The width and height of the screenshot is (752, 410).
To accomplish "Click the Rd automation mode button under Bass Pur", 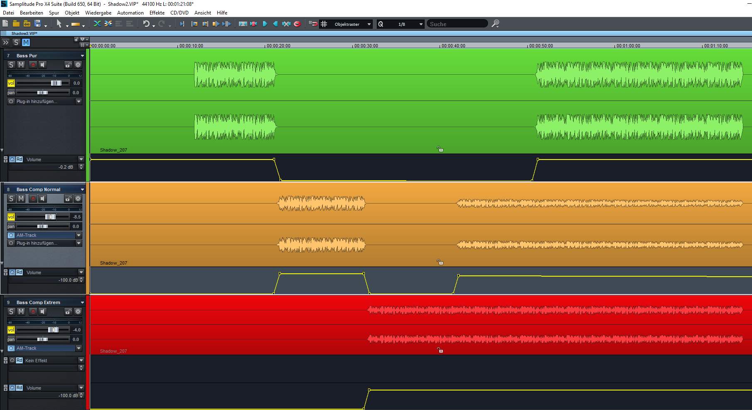I will (x=19, y=160).
